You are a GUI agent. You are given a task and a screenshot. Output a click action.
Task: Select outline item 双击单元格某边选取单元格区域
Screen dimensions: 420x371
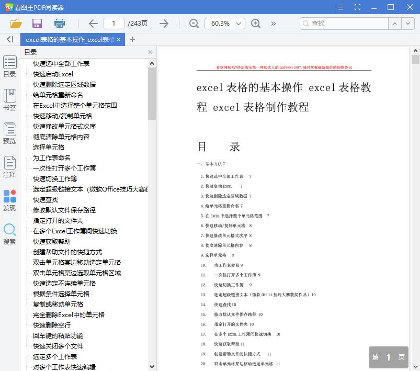pos(77,273)
